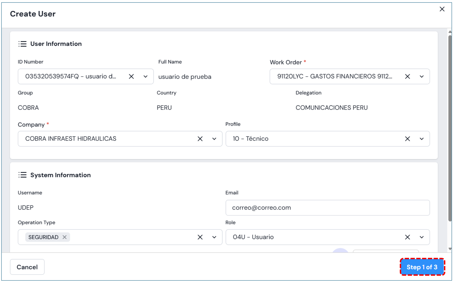Click the System Information list icon
Screen dimensions: 455x284
22,175
